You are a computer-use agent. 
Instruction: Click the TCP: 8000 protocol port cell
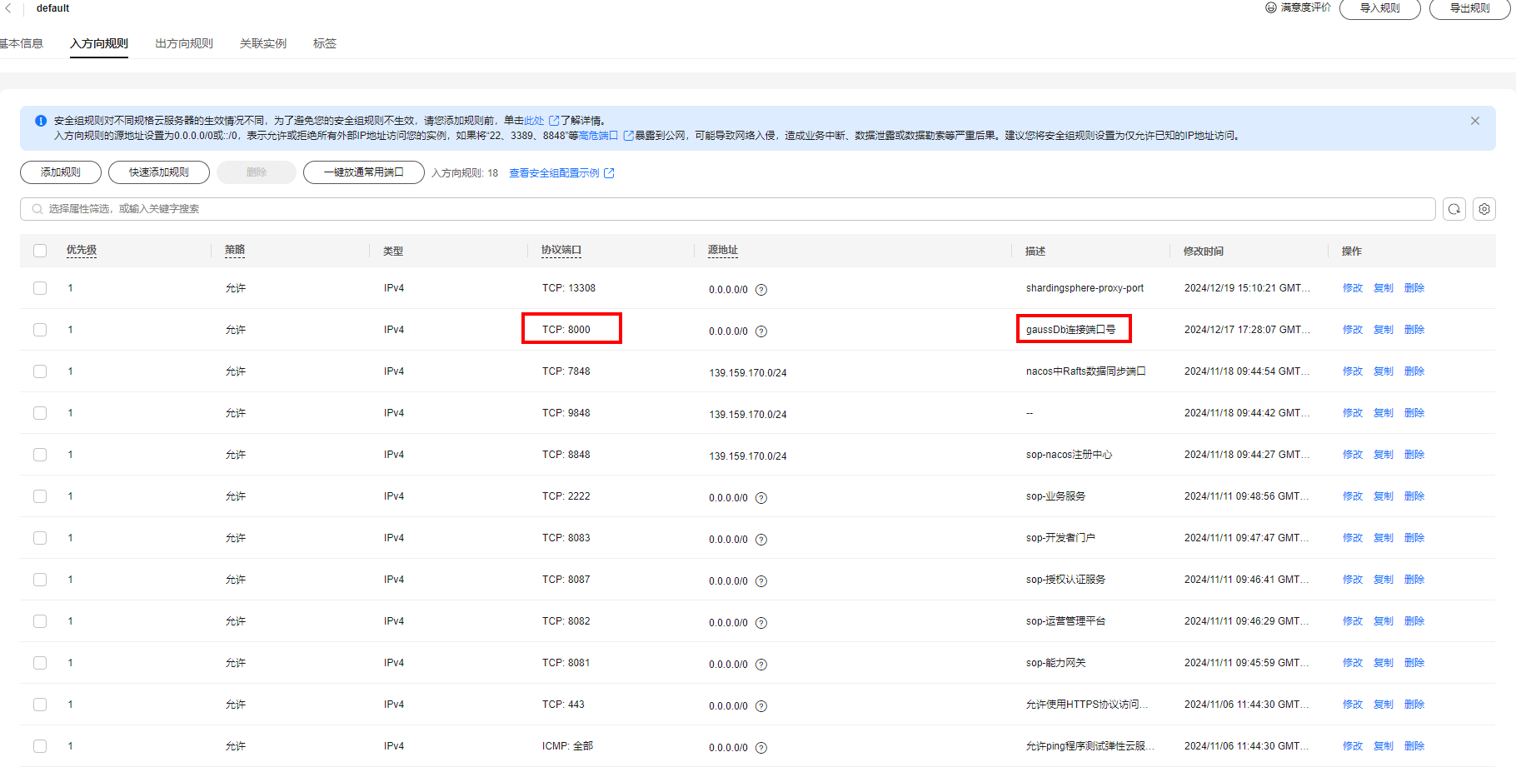tap(566, 330)
